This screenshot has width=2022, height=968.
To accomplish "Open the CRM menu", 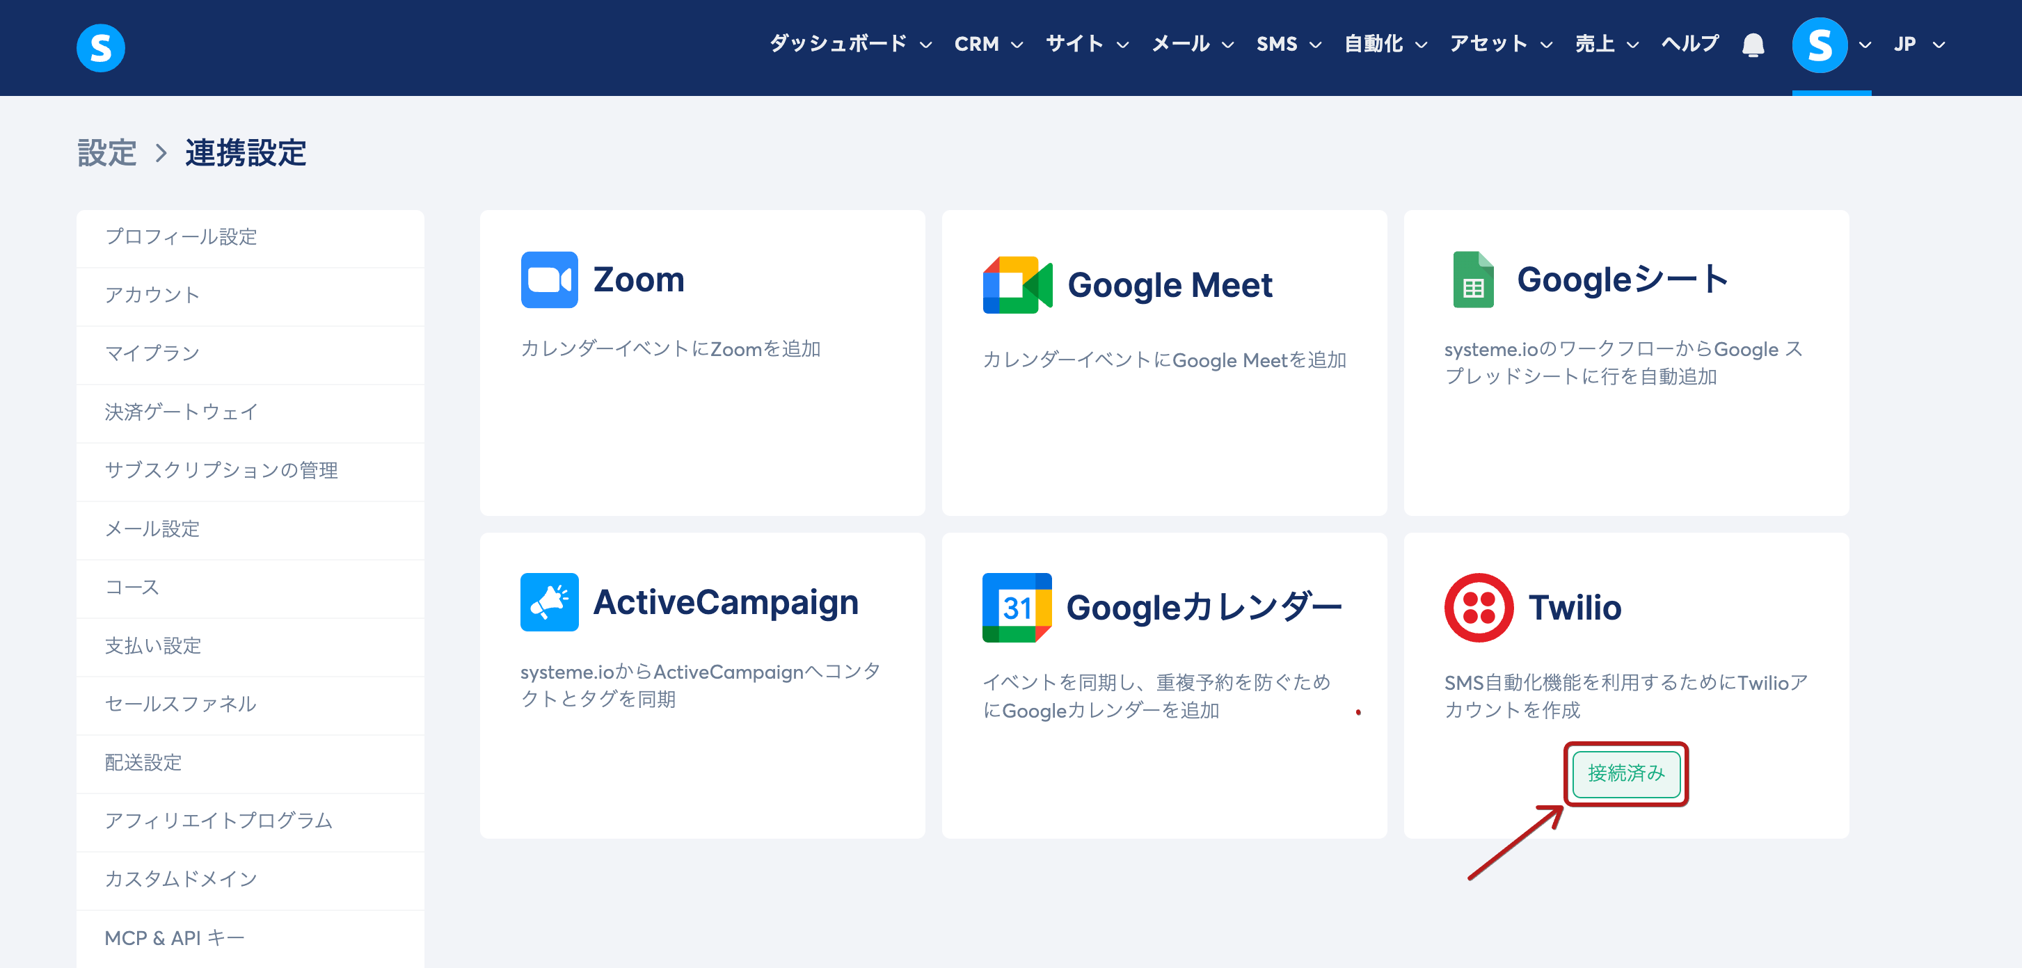I will 976,44.
